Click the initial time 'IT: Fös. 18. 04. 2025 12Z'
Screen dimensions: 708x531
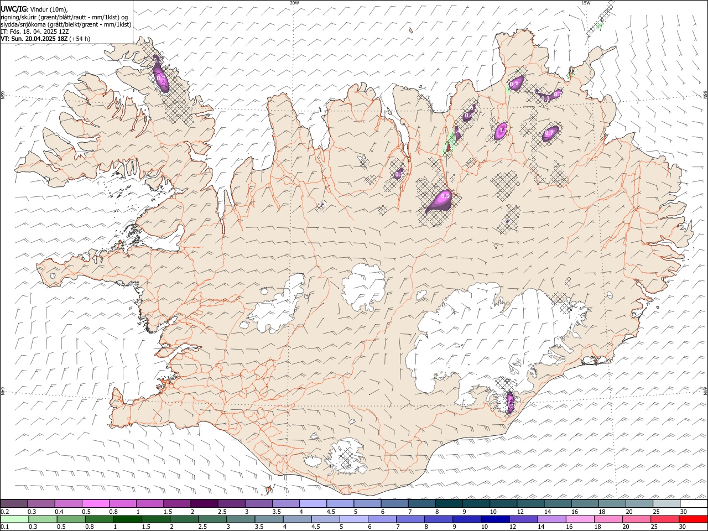click(35, 32)
